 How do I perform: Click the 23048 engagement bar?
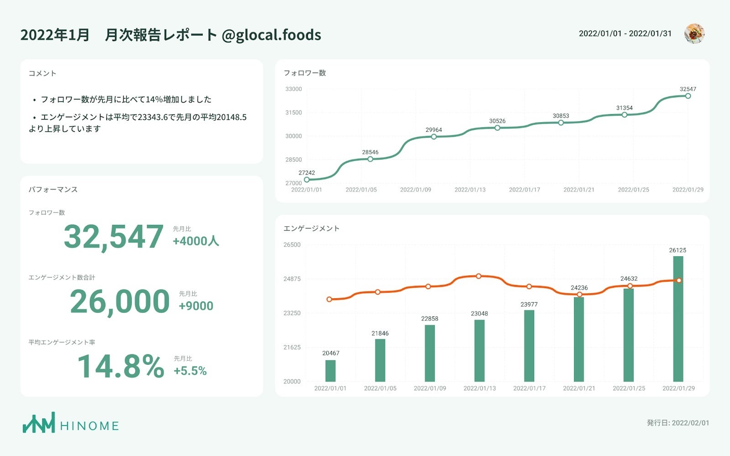480,350
